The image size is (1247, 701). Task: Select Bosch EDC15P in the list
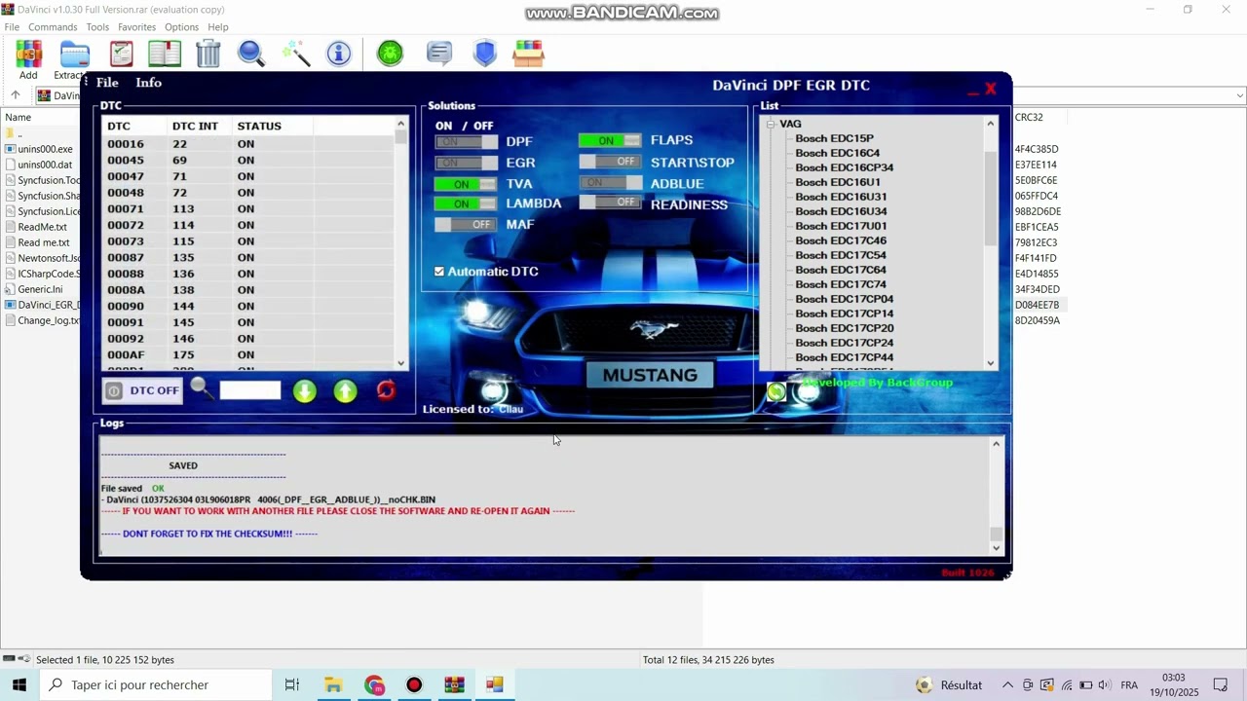pyautogui.click(x=834, y=138)
